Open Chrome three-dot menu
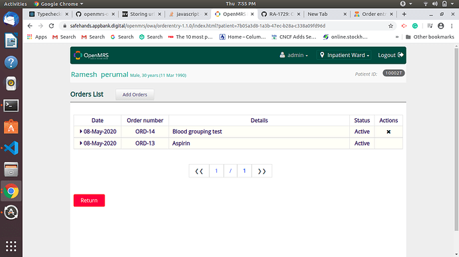Viewport: 459px width, 257px height. pos(452,26)
